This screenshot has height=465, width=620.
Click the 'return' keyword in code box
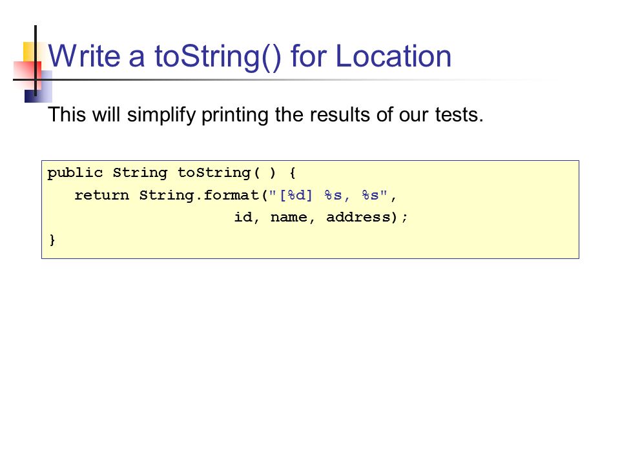(102, 195)
